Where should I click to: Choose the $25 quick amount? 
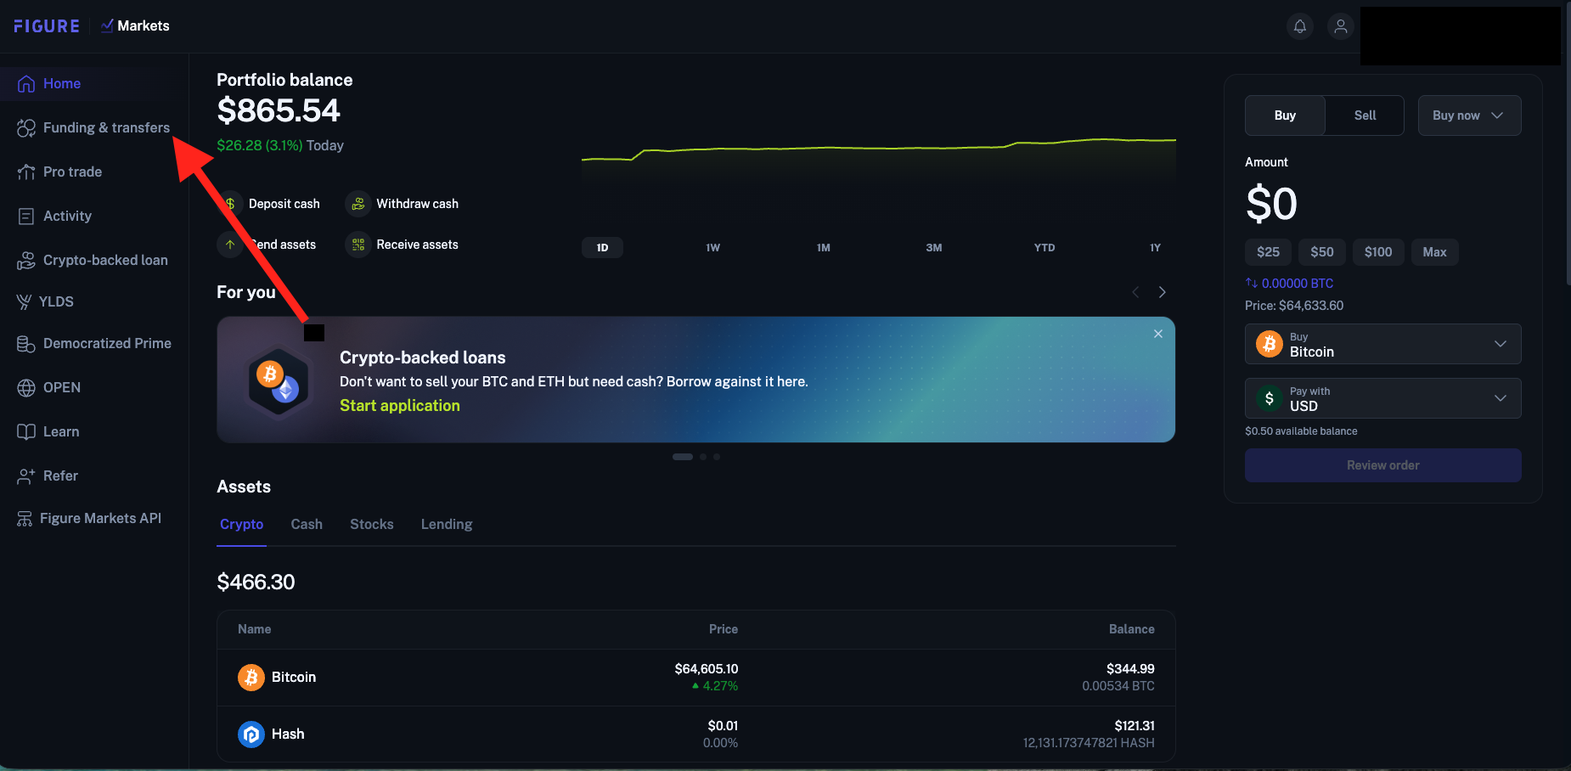(x=1268, y=252)
